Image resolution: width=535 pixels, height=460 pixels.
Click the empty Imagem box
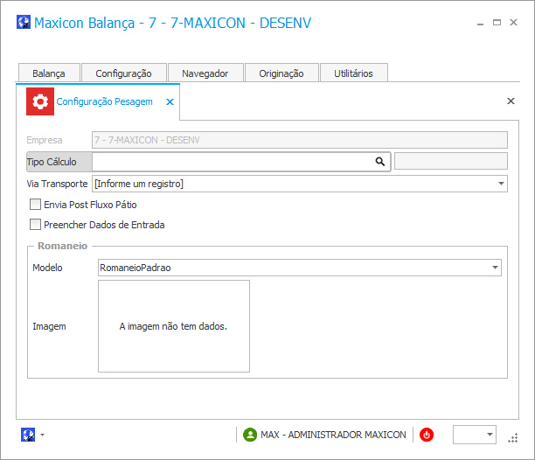tap(174, 326)
